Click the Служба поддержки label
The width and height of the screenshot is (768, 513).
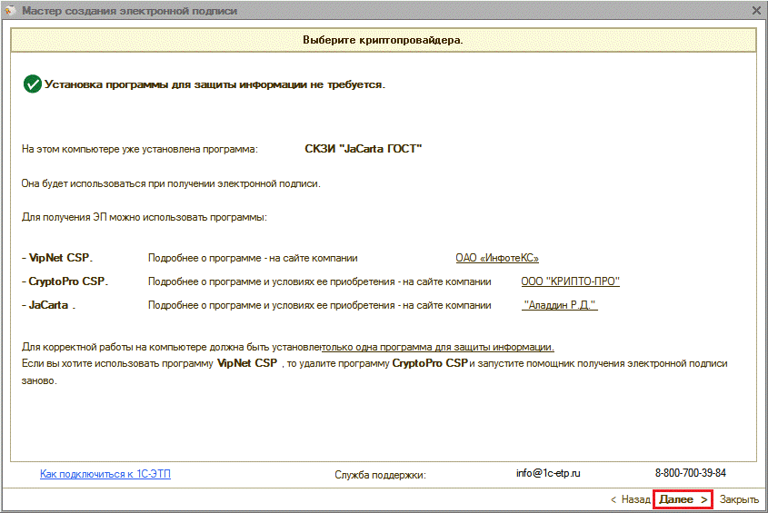click(x=380, y=475)
